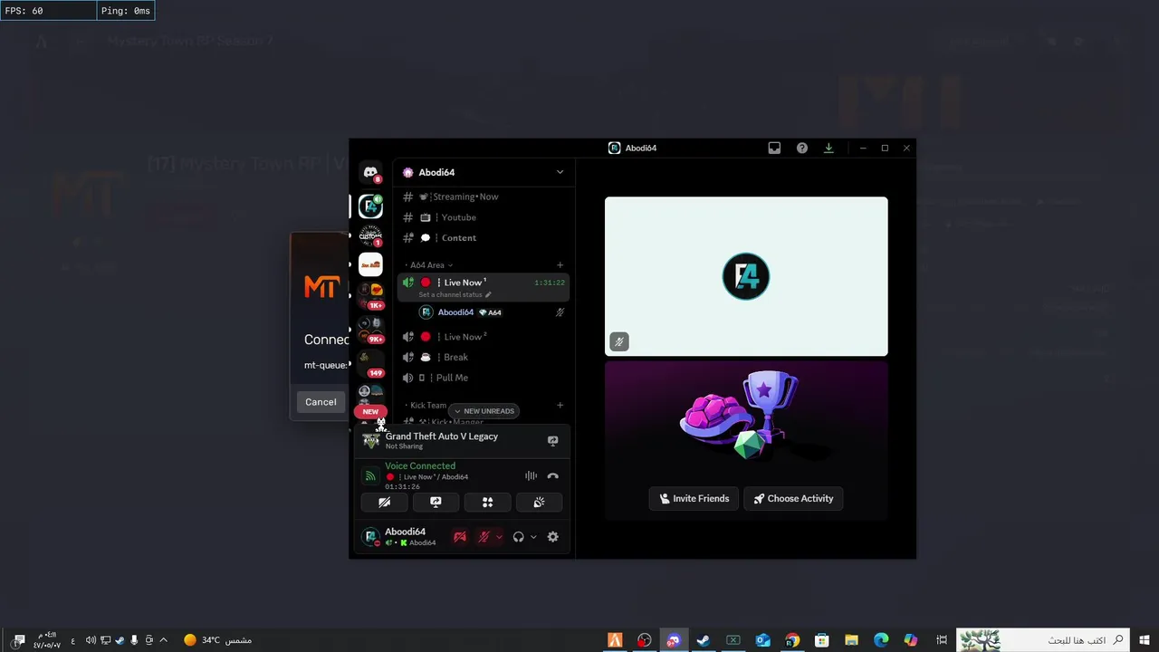
Task: Cancel the MT connecting dialog
Action: point(321,402)
